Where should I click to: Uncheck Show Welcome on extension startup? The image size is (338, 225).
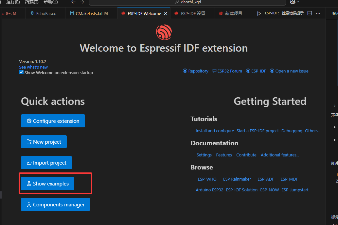21,72
